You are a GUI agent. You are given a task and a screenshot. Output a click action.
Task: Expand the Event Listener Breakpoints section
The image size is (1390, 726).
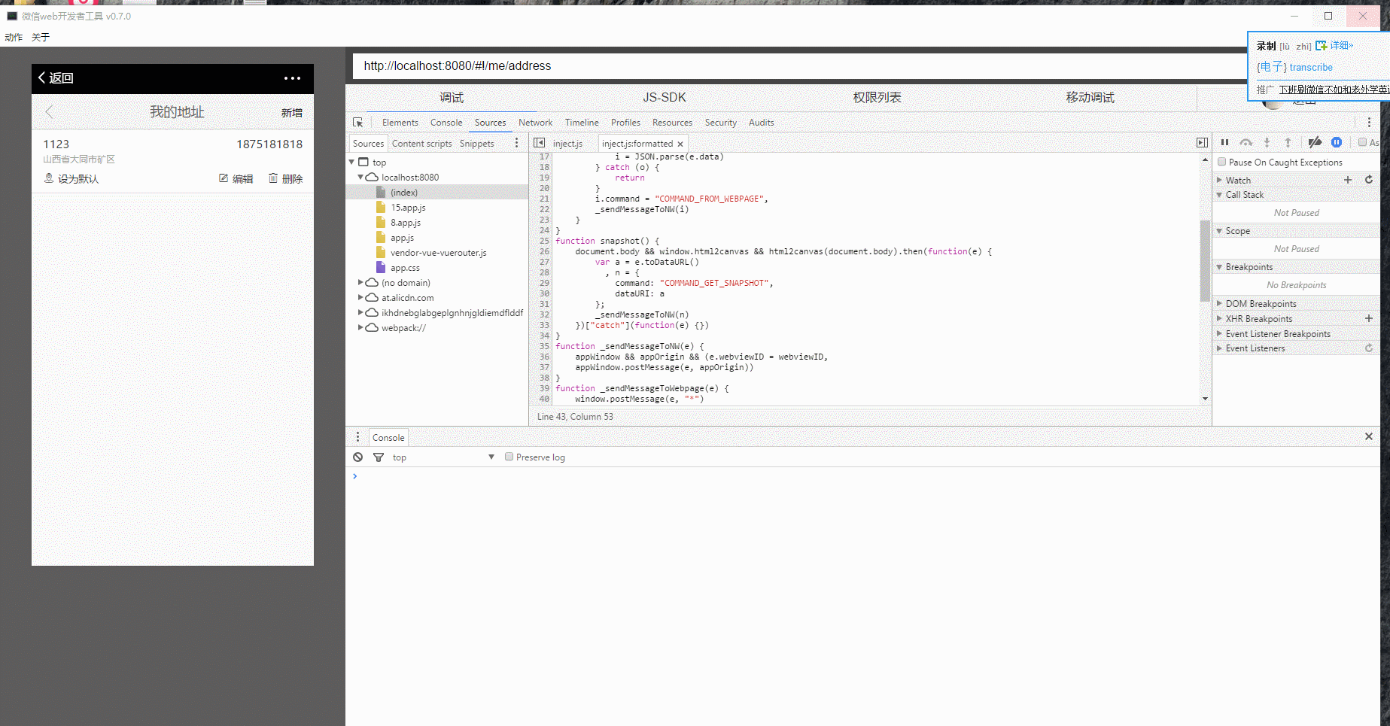click(1219, 334)
